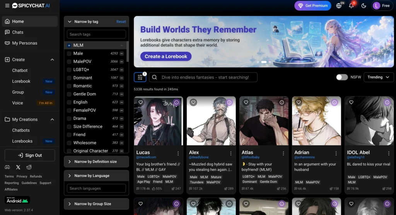Open the filter settings icon
The image size is (396, 215).
pos(140,77)
